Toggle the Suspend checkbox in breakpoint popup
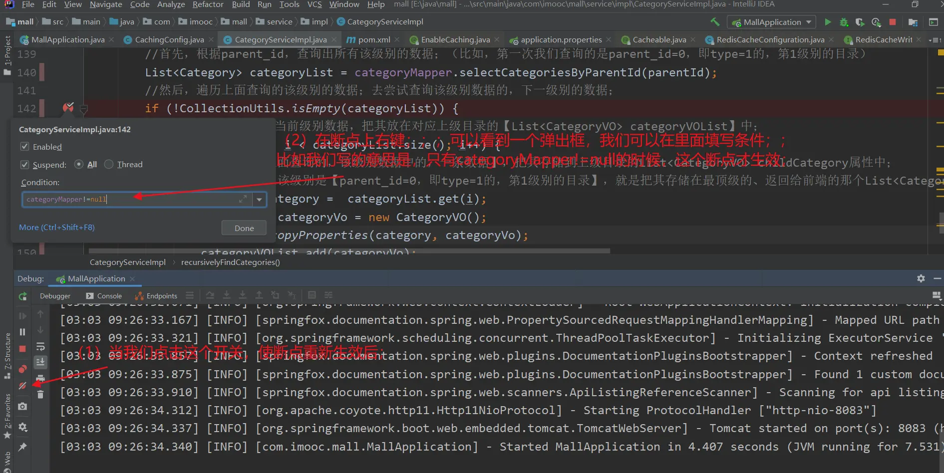This screenshot has width=944, height=473. click(x=25, y=165)
